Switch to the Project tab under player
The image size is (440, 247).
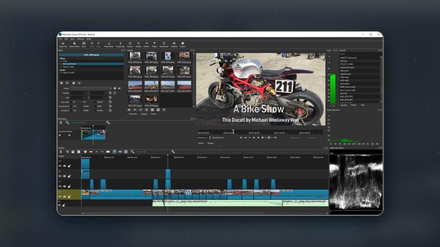coord(211,143)
